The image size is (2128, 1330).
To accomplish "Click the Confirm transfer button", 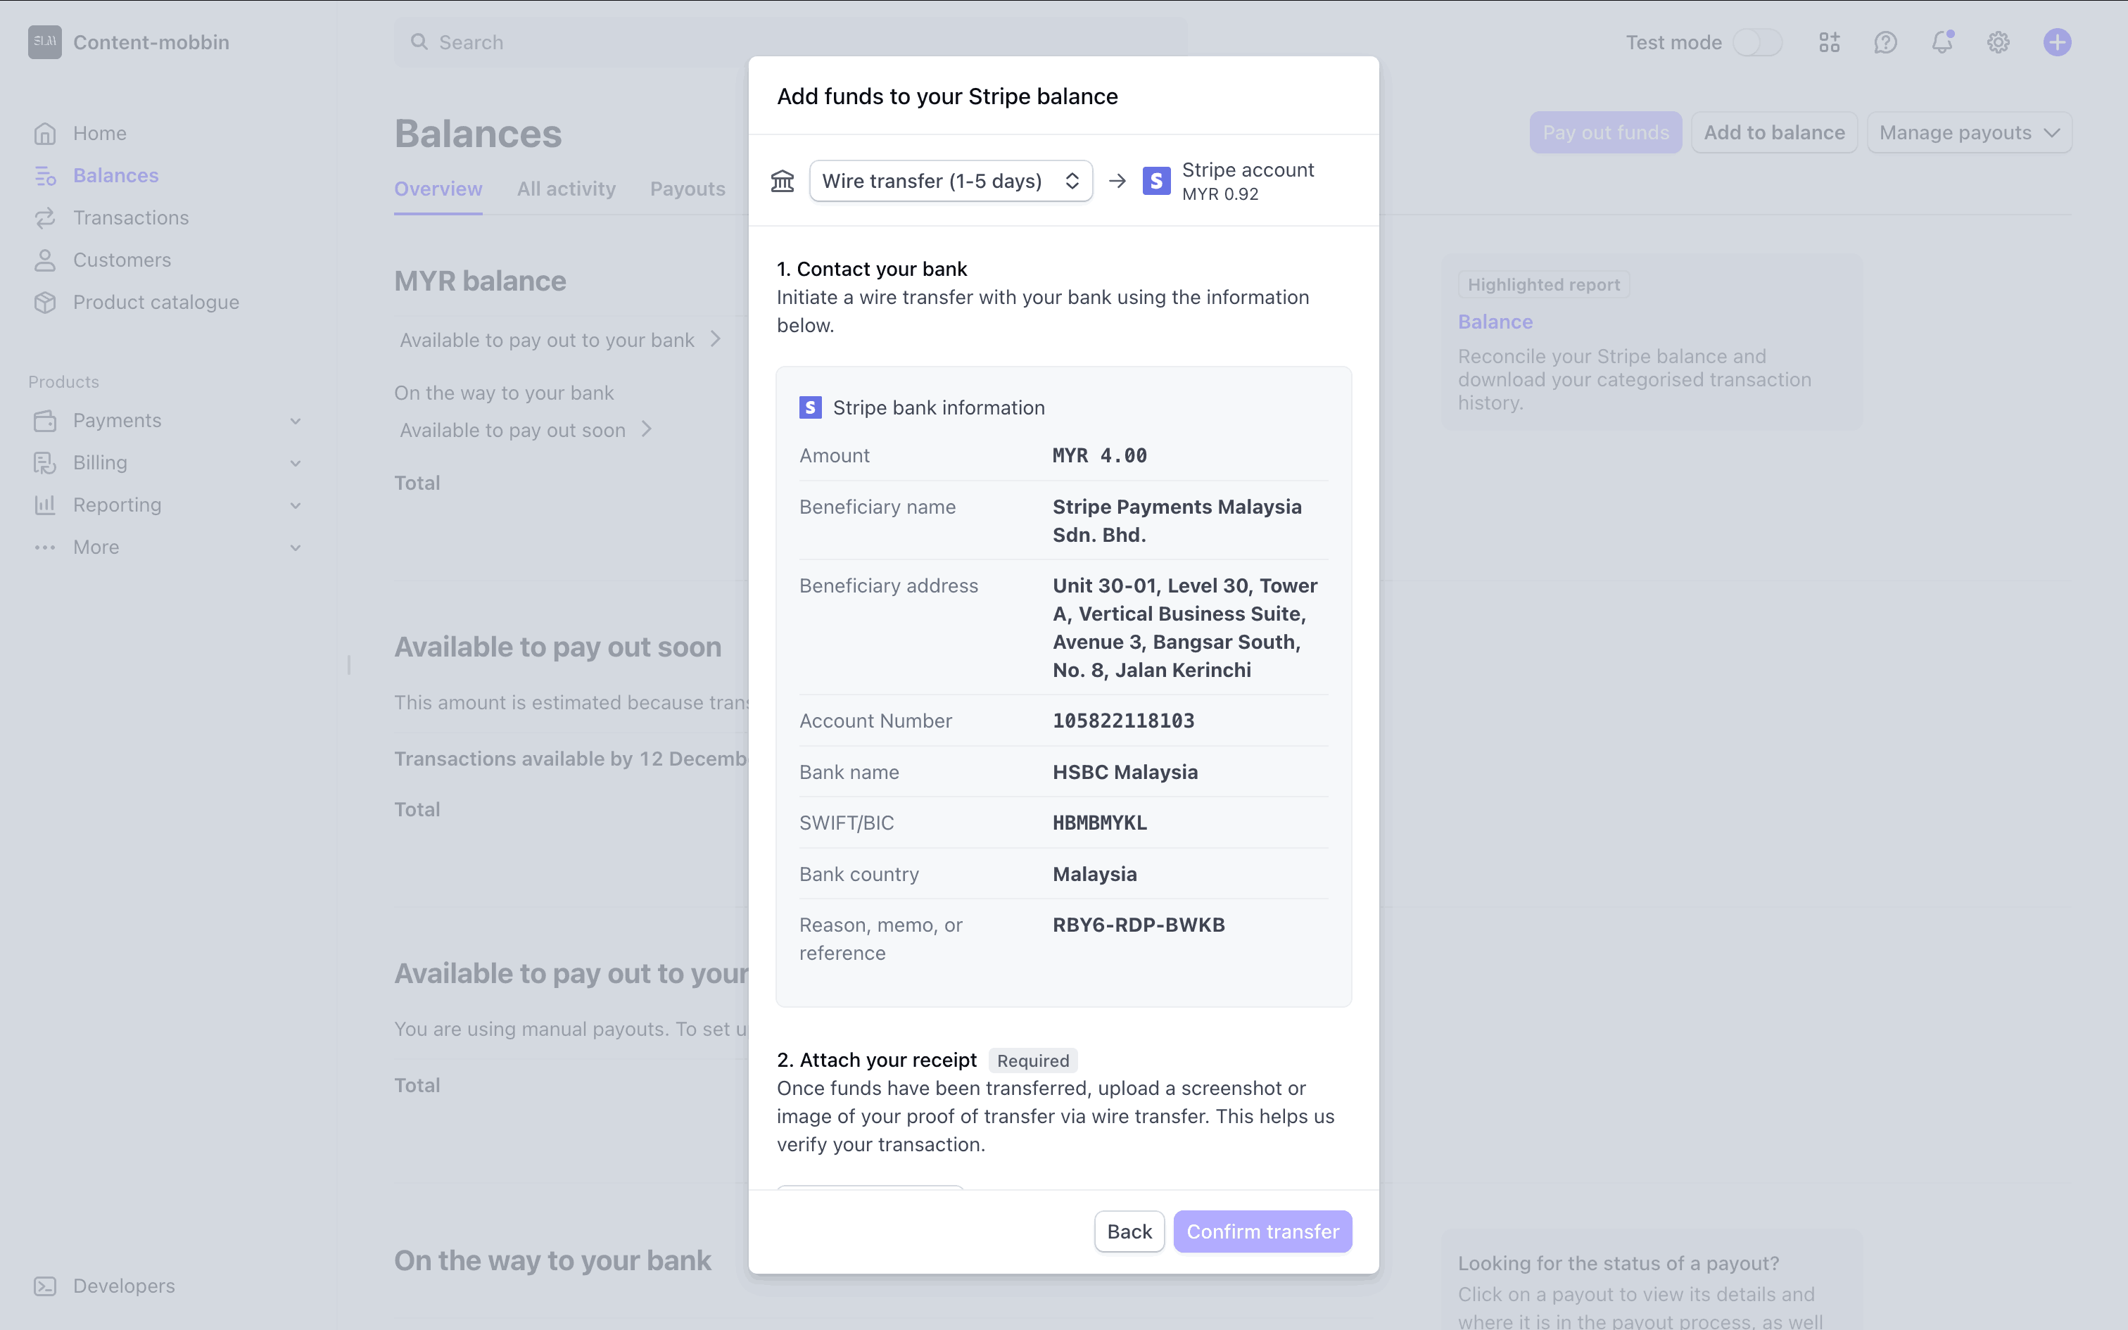I will tap(1262, 1231).
